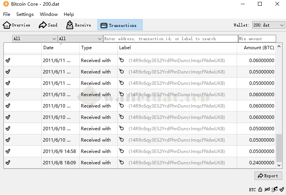Open the Receive page
Image resolution: width=286 pixels, height=195 pixels.
[79, 25]
